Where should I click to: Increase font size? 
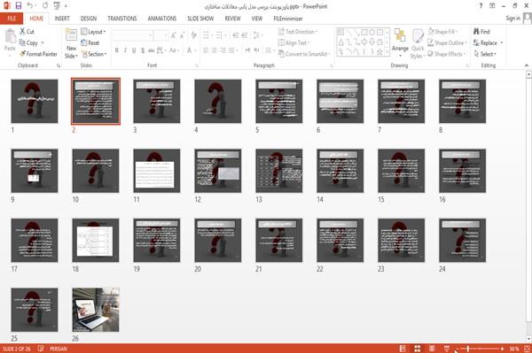click(174, 35)
